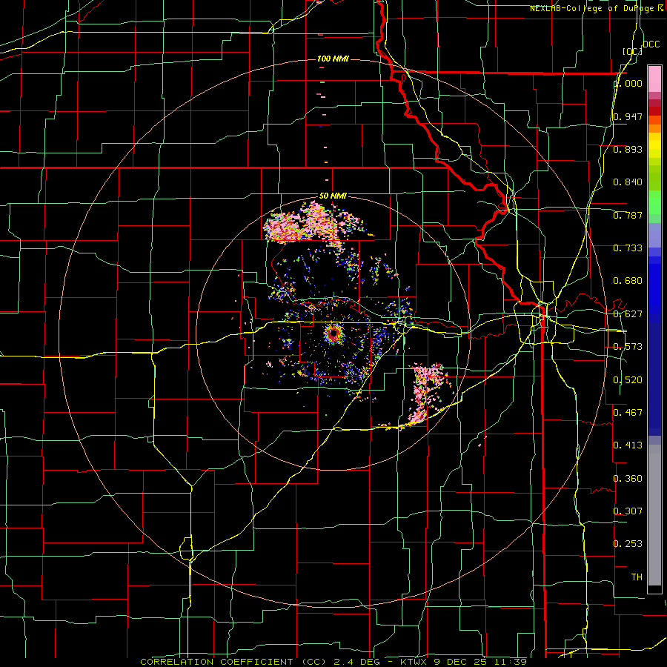Image resolution: width=667 pixels, height=667 pixels.
Task: Click the 0.680 value on color scale
Action: pyautogui.click(x=628, y=281)
